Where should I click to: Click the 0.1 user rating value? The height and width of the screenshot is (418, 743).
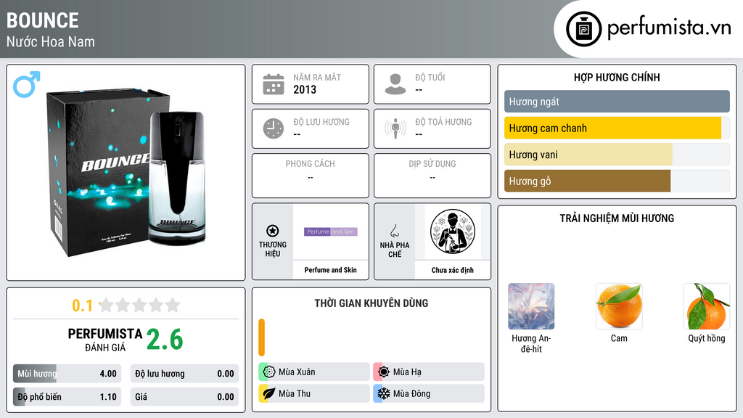click(x=82, y=306)
